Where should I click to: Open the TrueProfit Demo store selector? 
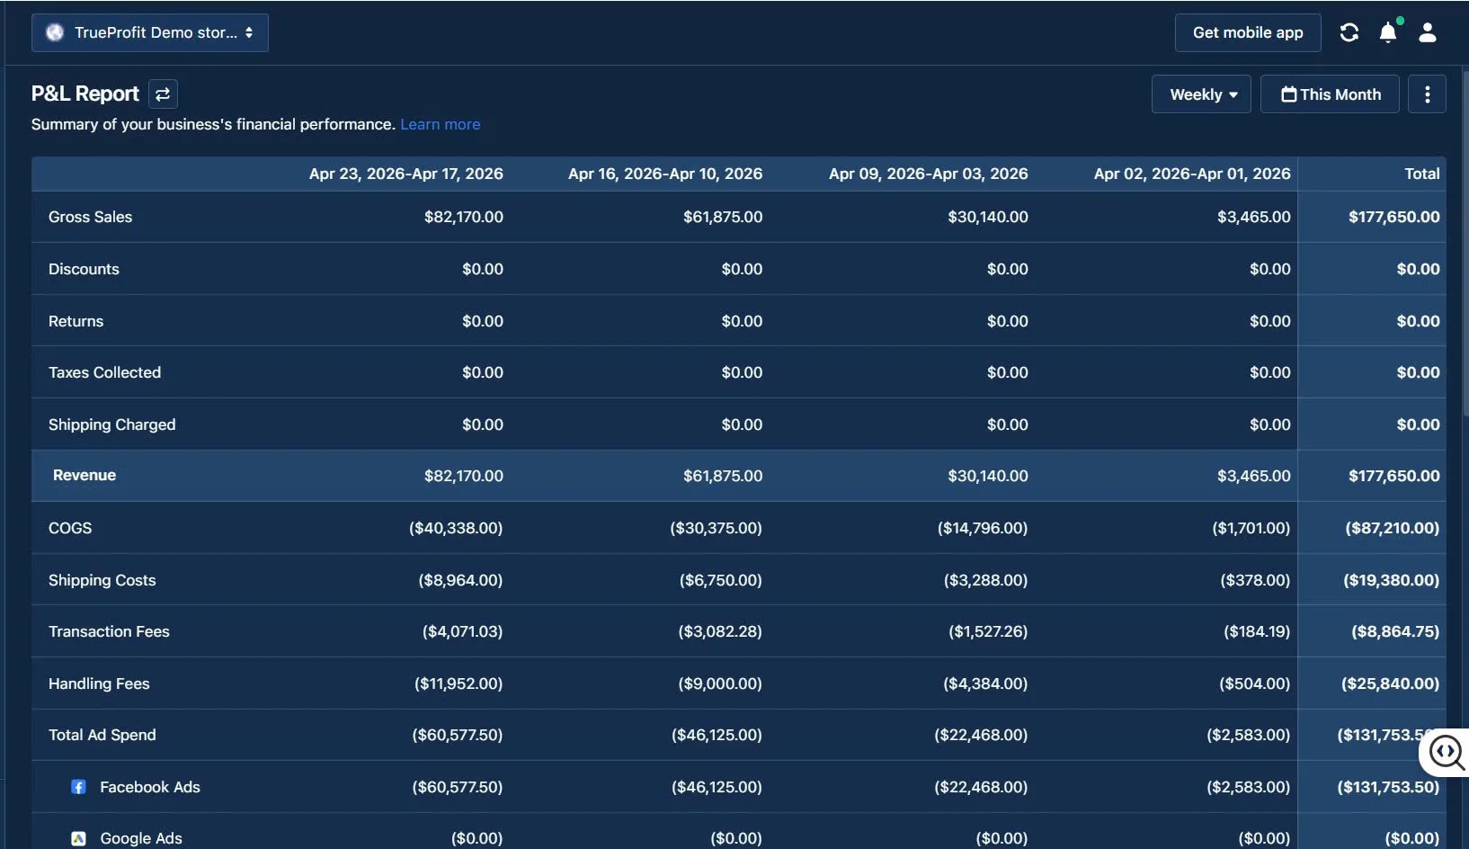pyautogui.click(x=149, y=31)
